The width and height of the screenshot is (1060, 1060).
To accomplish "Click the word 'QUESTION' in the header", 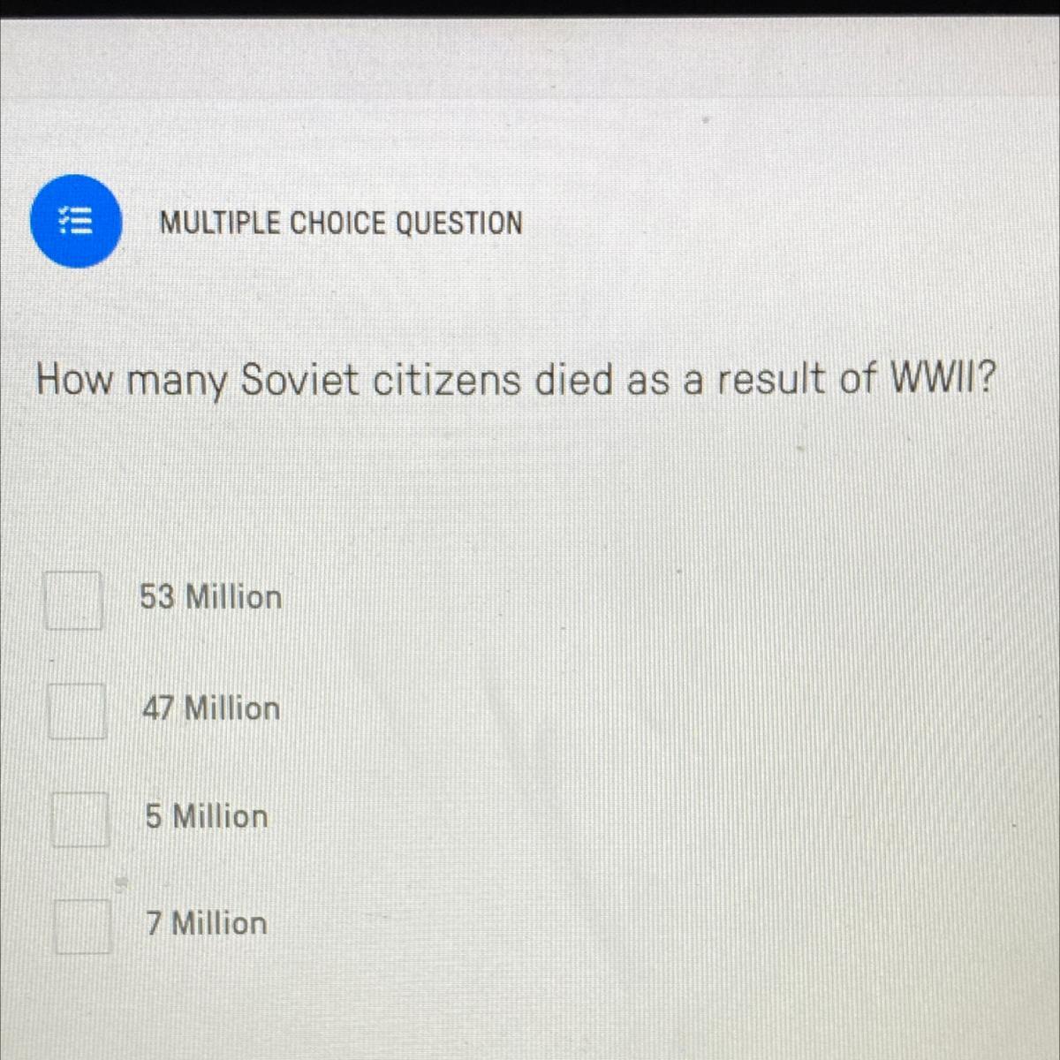I will pos(458,223).
